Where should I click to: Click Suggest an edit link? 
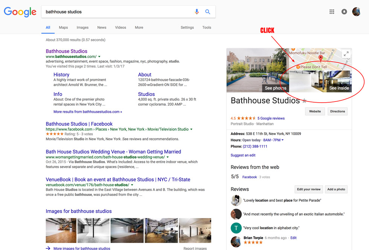point(243,155)
